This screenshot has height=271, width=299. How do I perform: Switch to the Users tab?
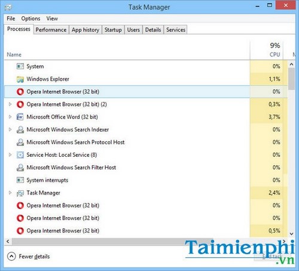pyautogui.click(x=133, y=30)
